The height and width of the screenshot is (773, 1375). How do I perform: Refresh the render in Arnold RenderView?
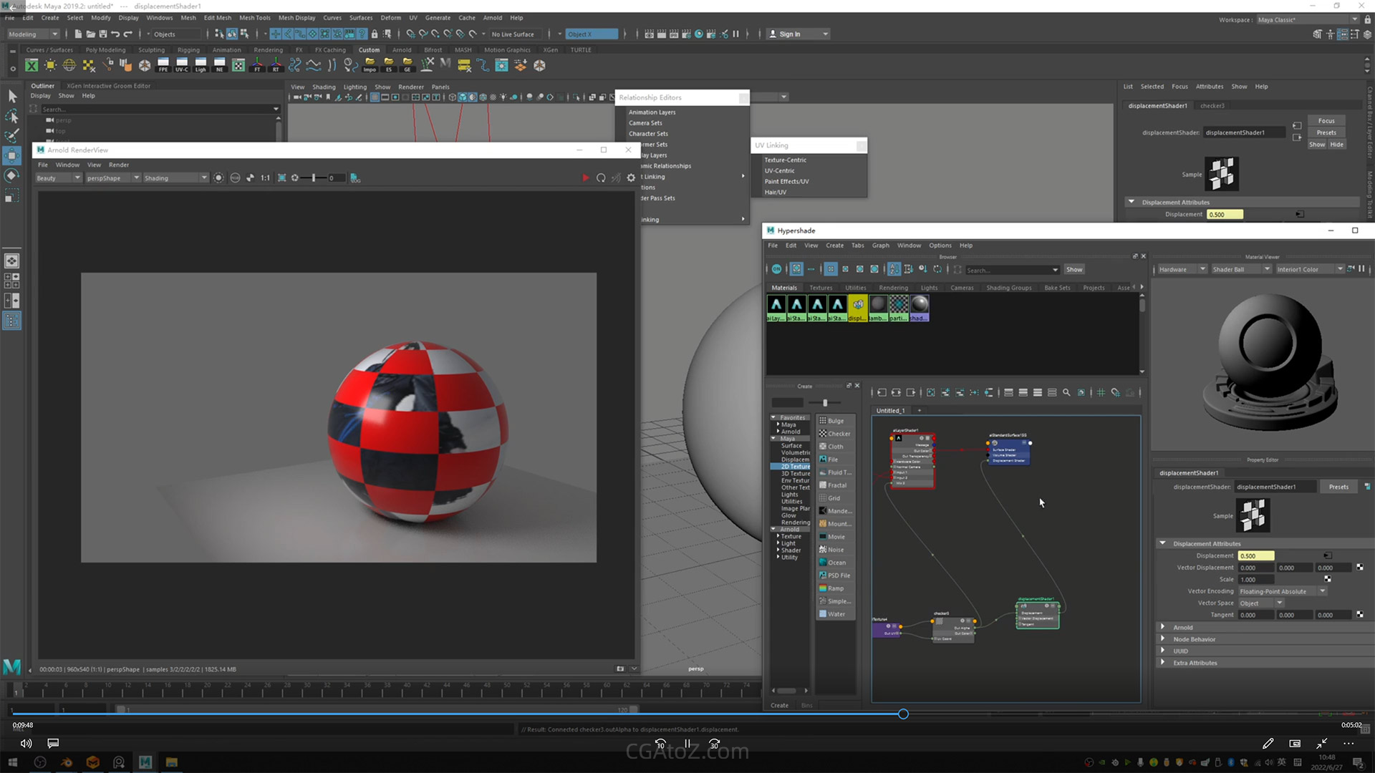pos(601,178)
